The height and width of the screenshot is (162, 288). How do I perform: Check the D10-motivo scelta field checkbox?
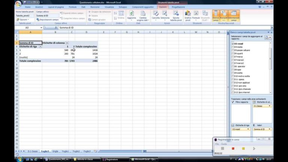[233, 76]
